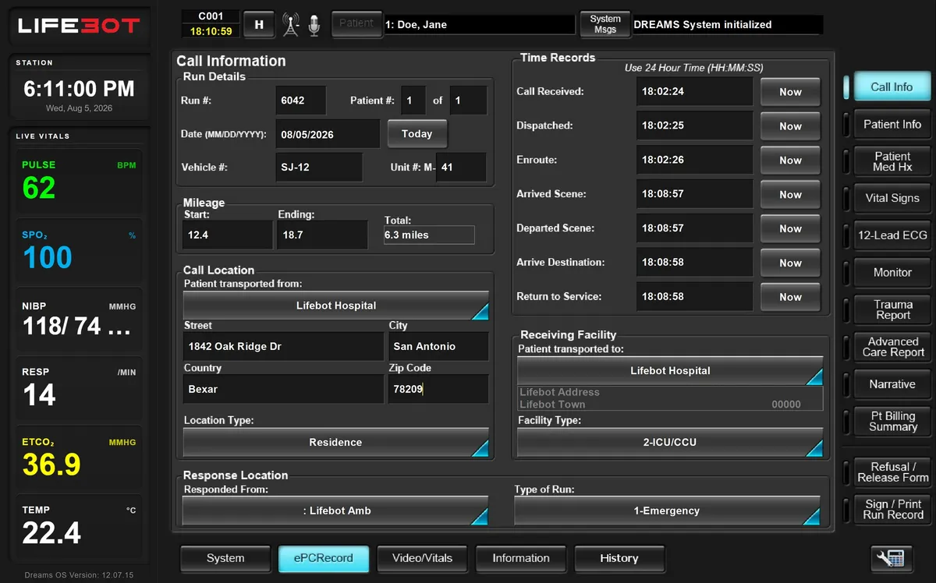This screenshot has width=936, height=583.
Task: Switch to the Patient Info tab
Action: (x=892, y=124)
